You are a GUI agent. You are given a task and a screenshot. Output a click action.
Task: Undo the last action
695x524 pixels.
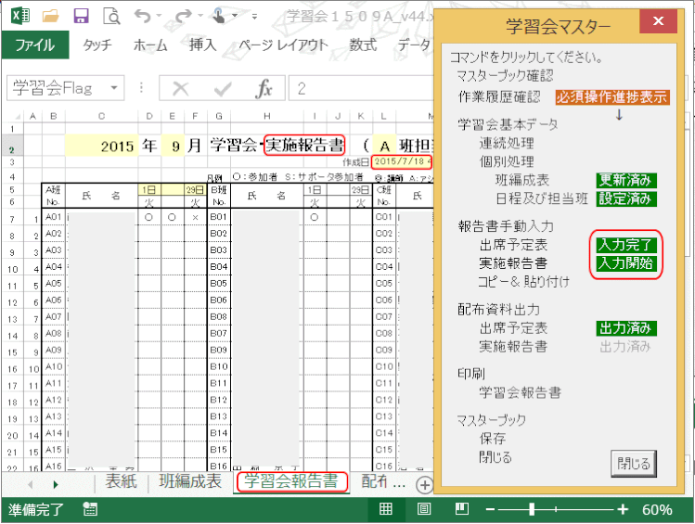point(143,17)
